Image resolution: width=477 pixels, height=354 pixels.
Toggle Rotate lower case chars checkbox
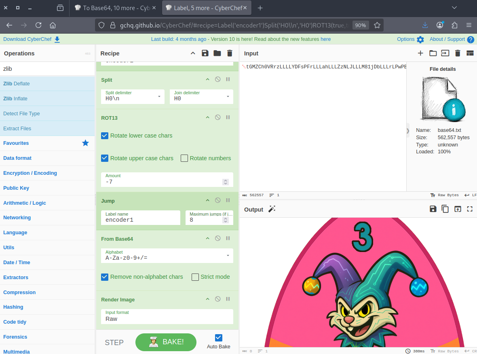pyautogui.click(x=105, y=136)
